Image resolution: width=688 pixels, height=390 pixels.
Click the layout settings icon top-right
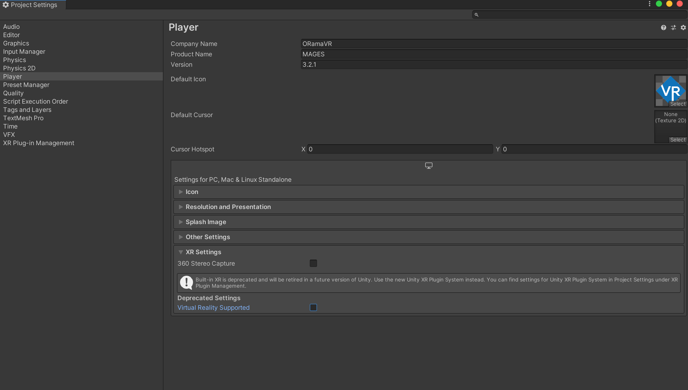[673, 27]
